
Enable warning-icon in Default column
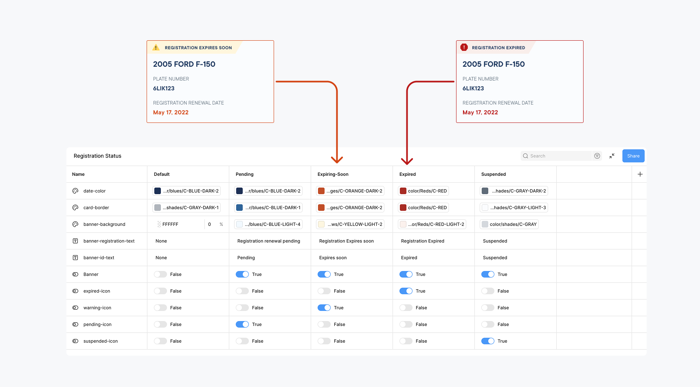click(160, 308)
